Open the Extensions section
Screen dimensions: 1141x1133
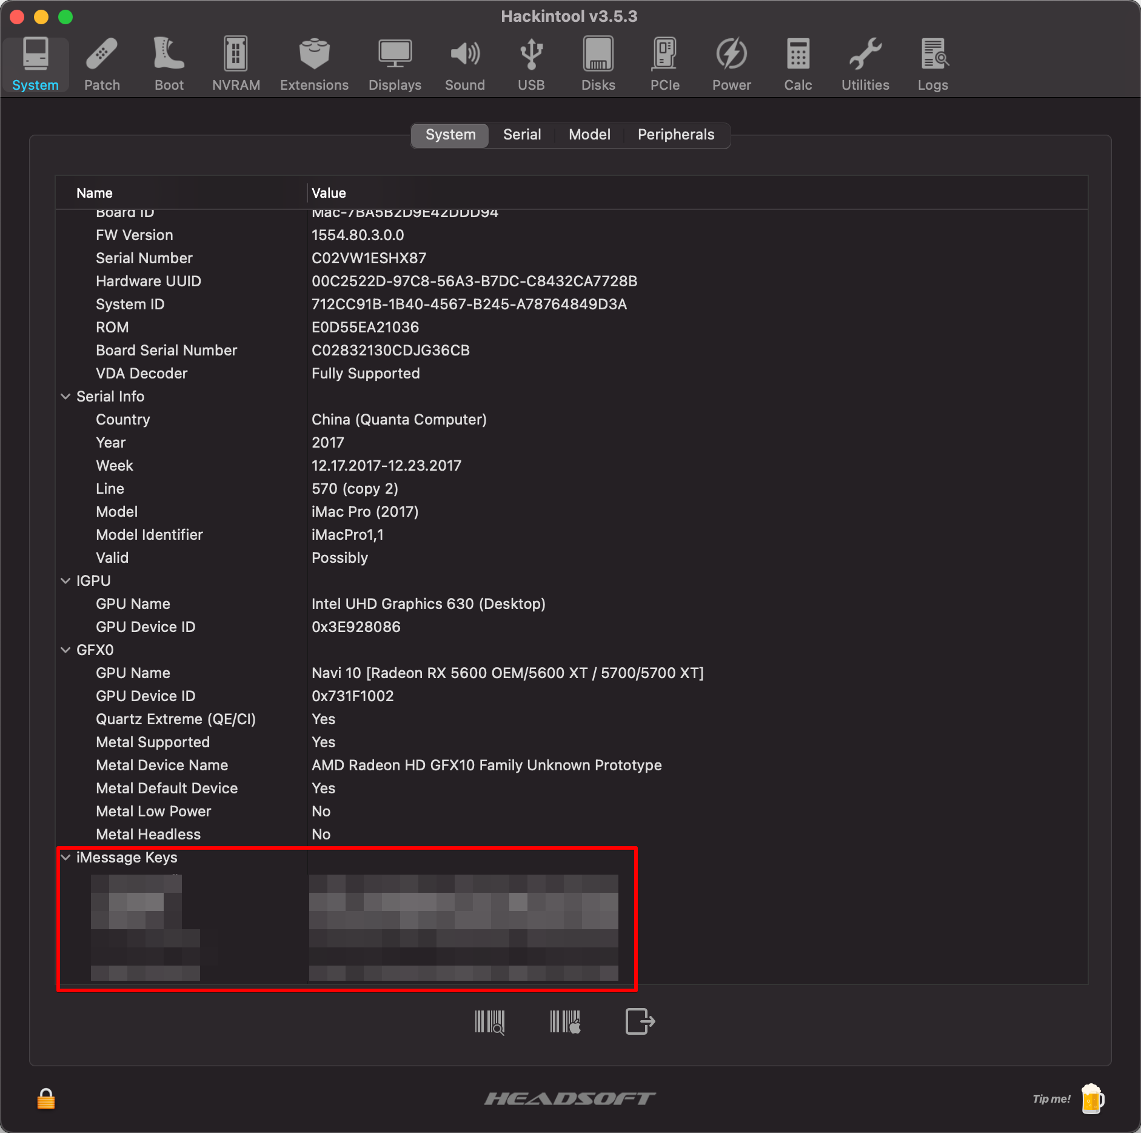click(x=314, y=64)
